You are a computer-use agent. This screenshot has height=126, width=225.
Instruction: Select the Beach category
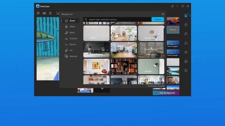70,33
